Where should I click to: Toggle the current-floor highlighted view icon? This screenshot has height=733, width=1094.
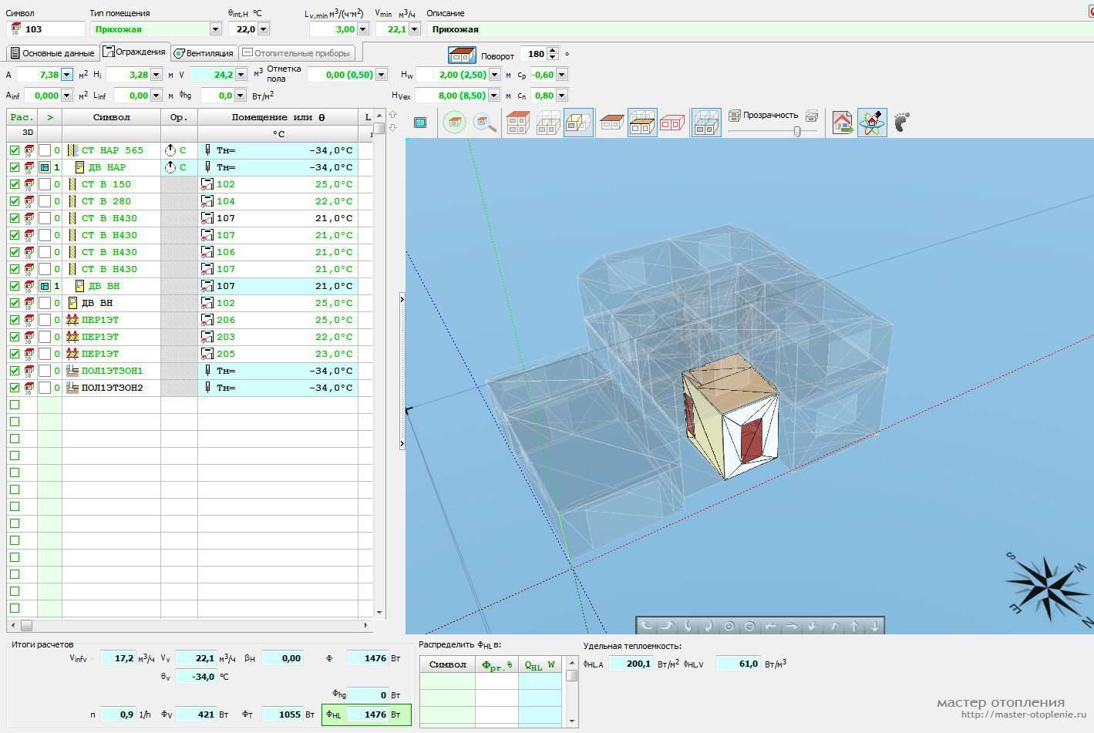pyautogui.click(x=642, y=123)
